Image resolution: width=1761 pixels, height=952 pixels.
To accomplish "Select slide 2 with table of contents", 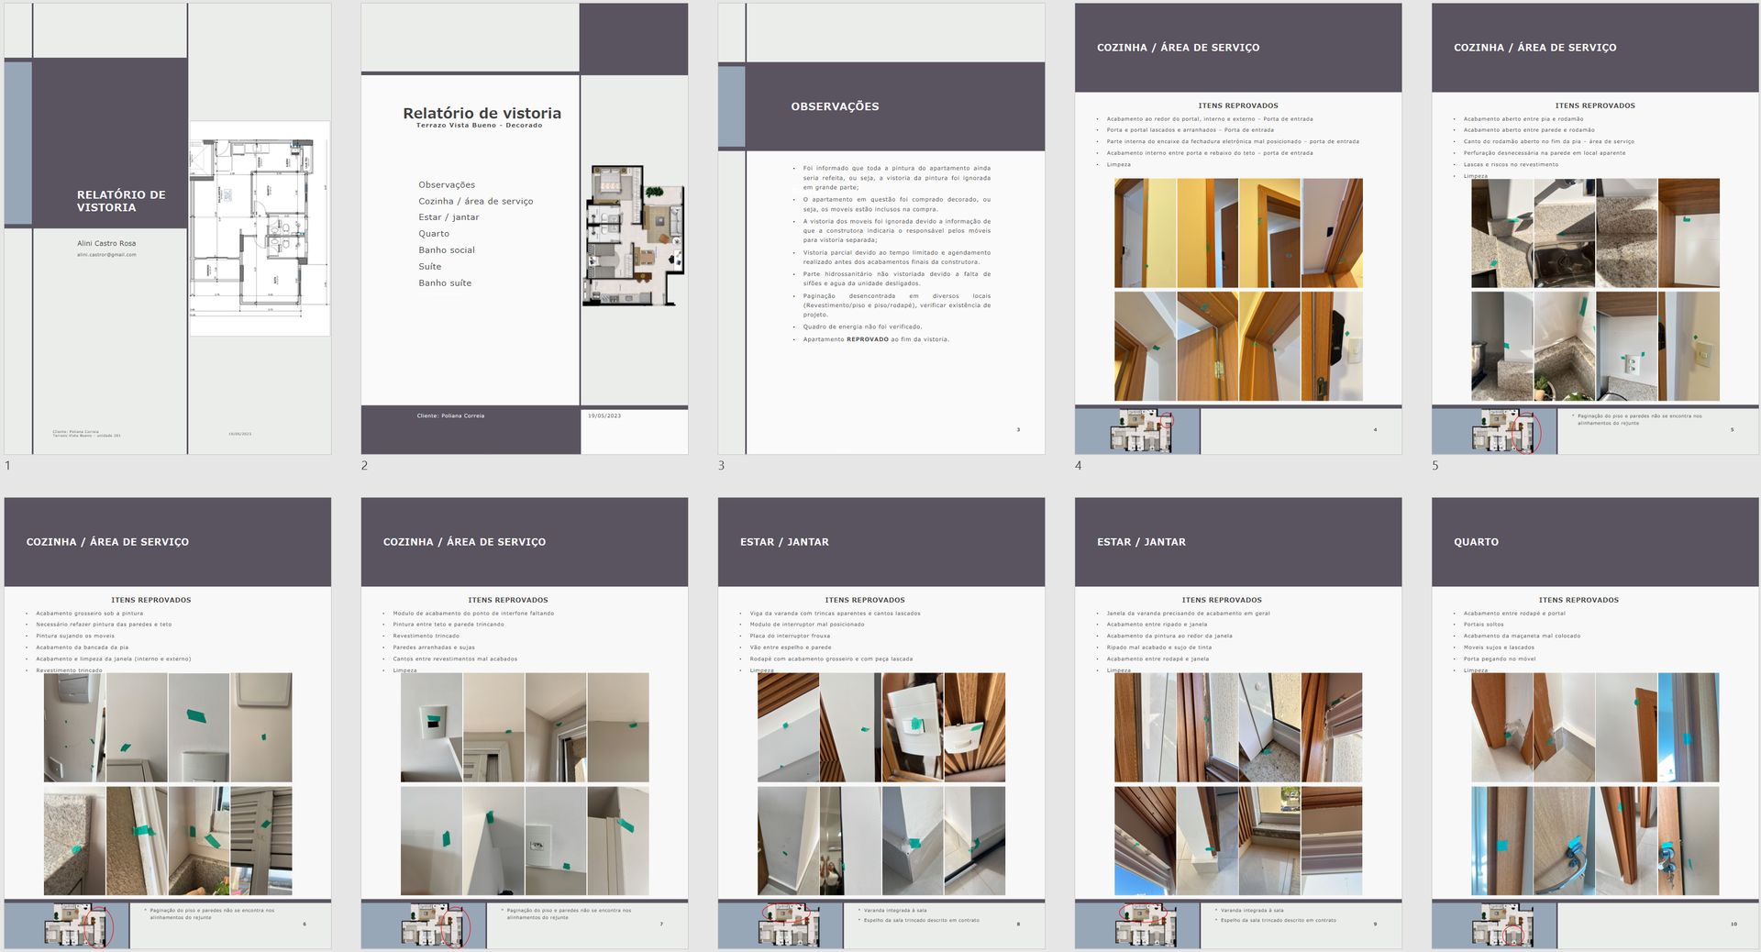I will point(525,228).
